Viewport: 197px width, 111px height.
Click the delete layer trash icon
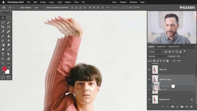click(191, 107)
